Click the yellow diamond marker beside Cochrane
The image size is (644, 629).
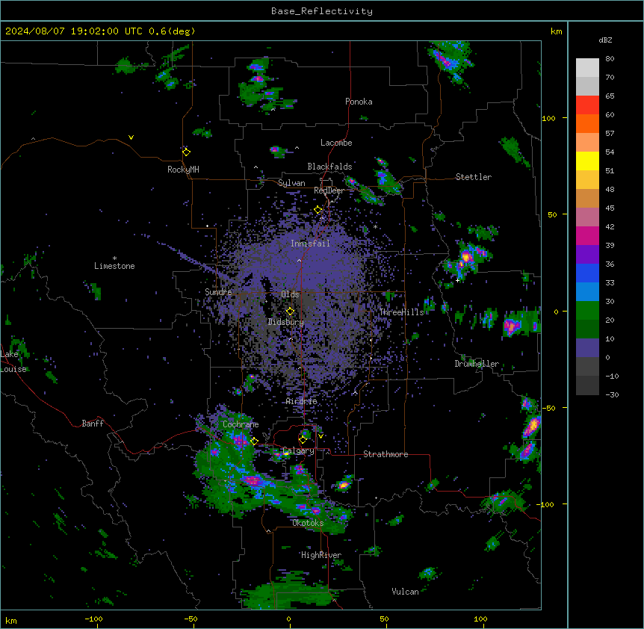pos(254,441)
